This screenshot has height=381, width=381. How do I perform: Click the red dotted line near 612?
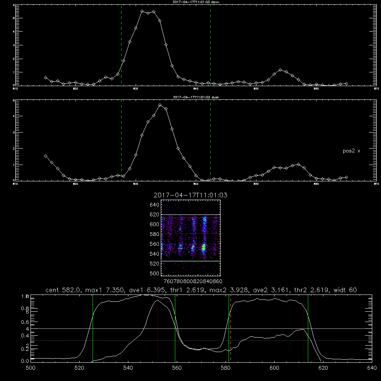pyautogui.click(x=304, y=328)
